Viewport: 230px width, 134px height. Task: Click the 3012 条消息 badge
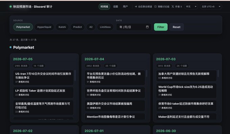(164, 66)
